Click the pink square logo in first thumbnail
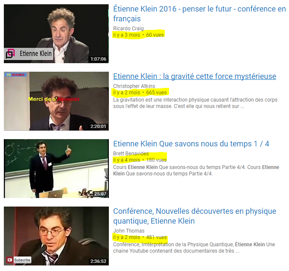The height and width of the screenshot is (271, 289). [x=10, y=54]
